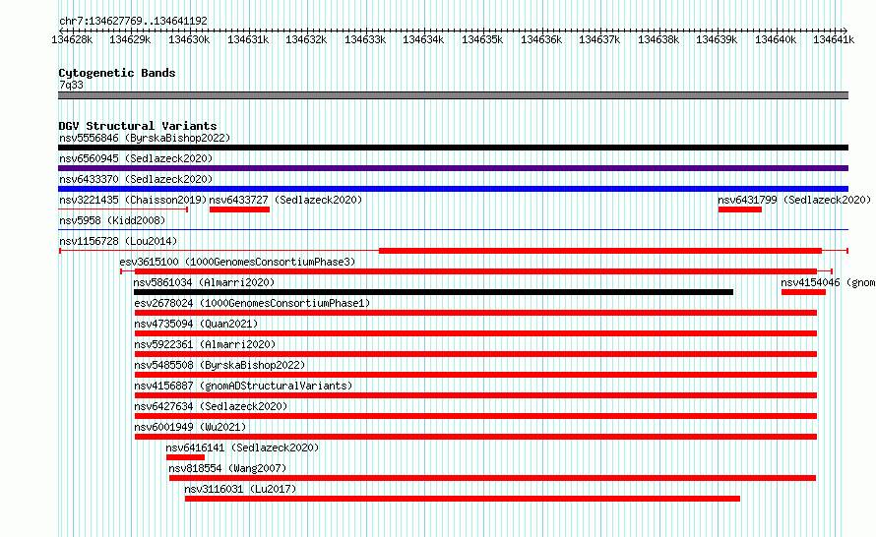Open the nsv6560945 (Sedlazeck2020) label
876x537 pixels.
[136, 158]
